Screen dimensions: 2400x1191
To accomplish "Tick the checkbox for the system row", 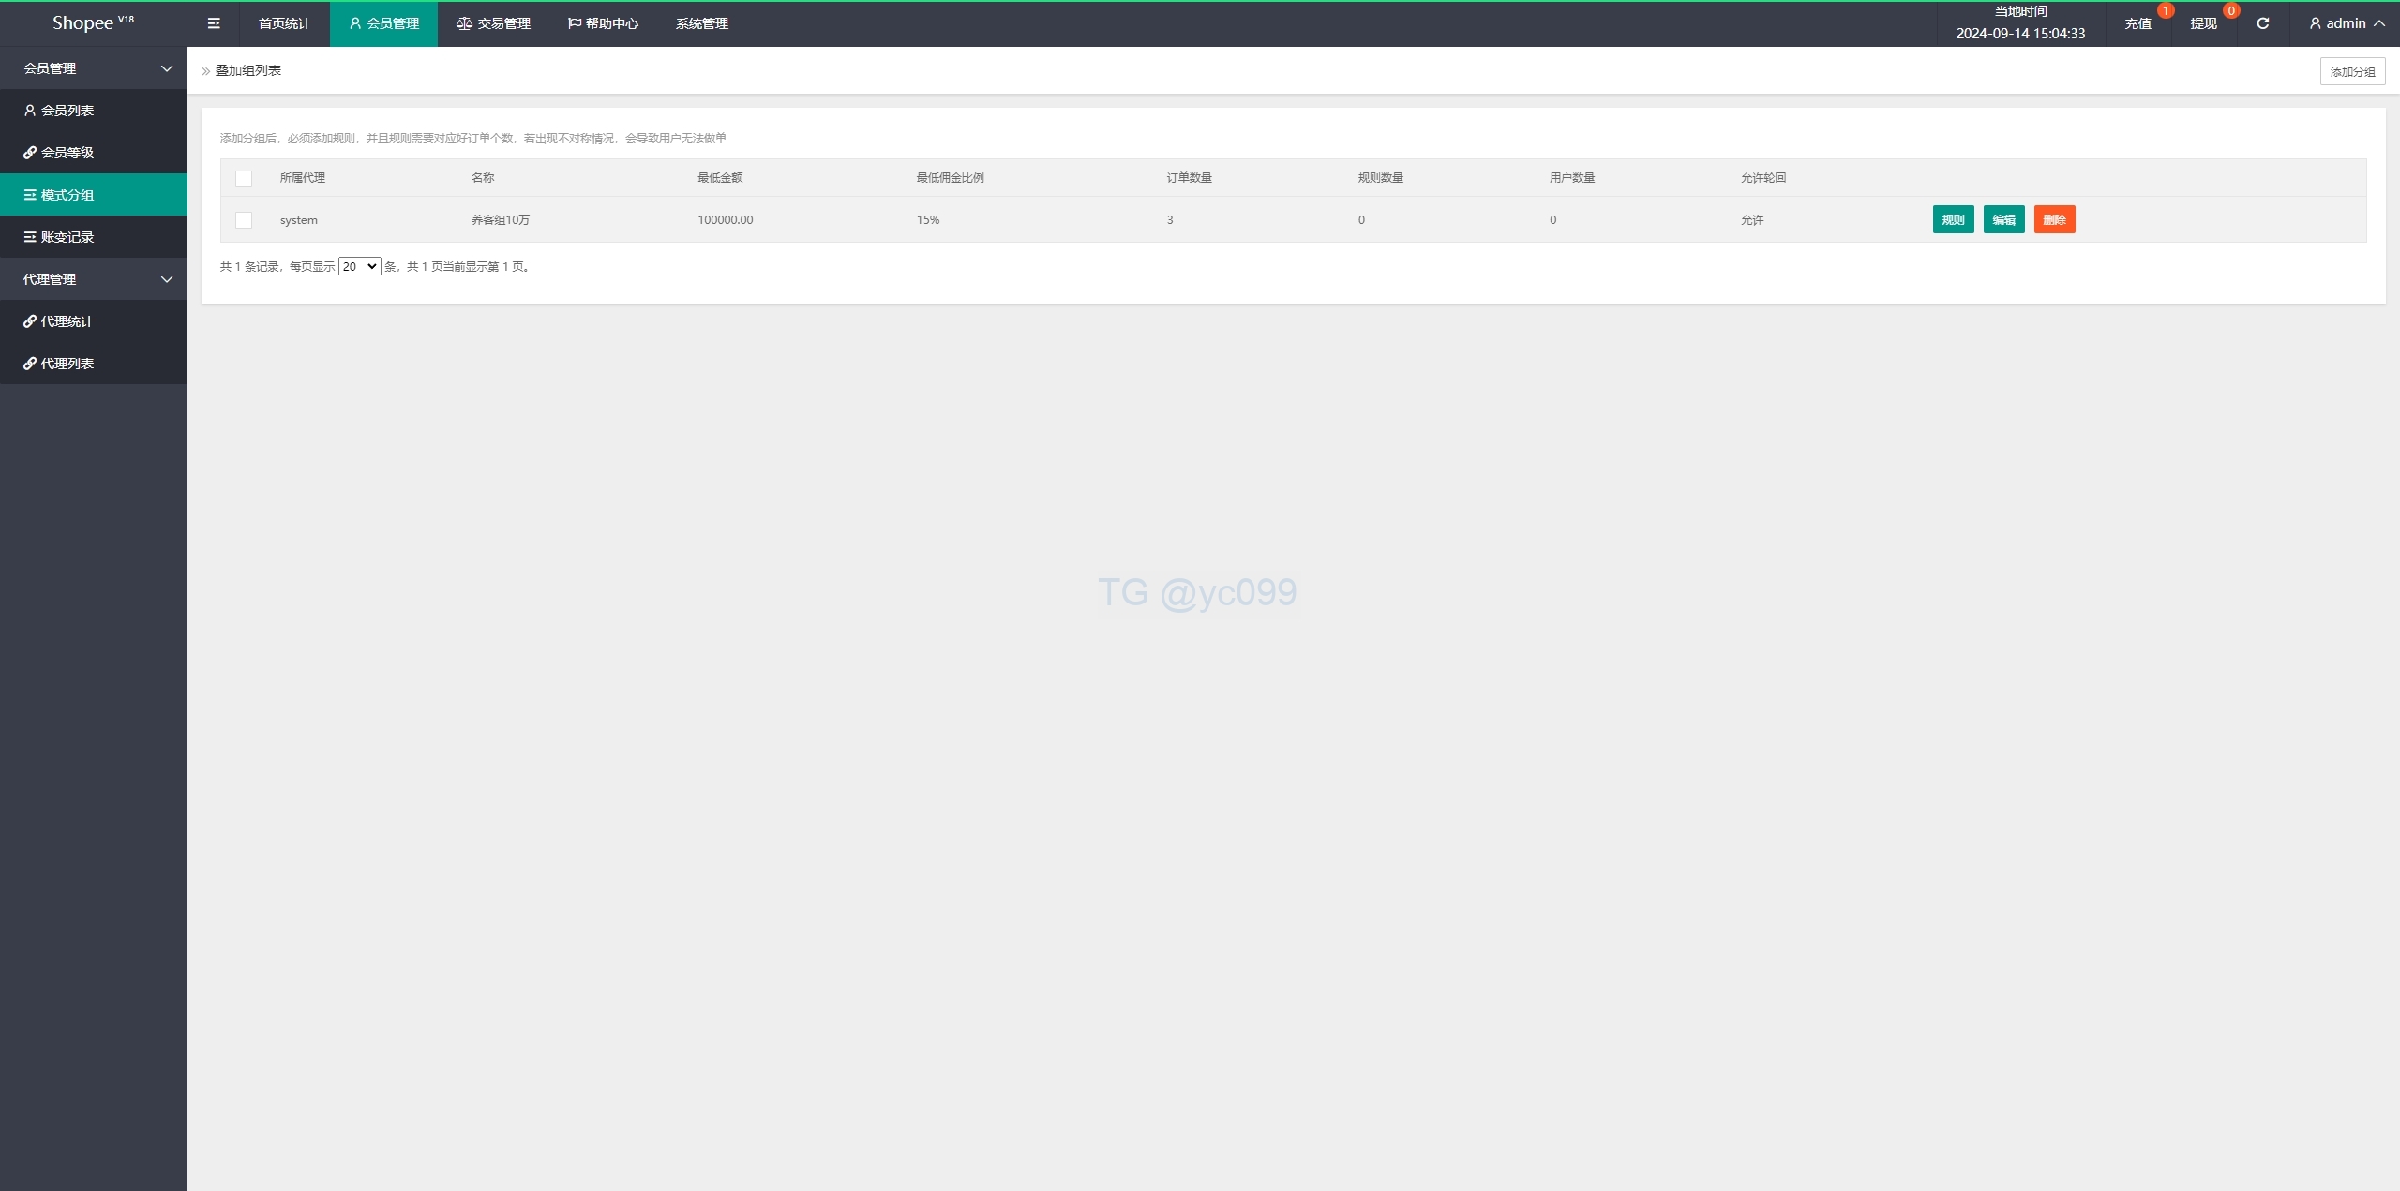I will pos(244,220).
